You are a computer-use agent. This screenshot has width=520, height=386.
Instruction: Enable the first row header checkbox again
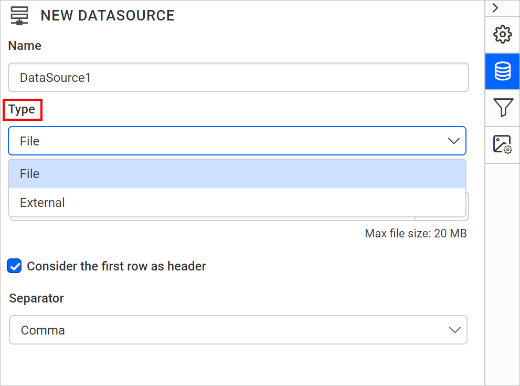(x=14, y=266)
